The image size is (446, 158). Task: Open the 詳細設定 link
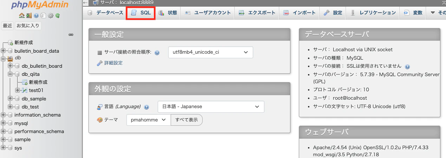pos(113,63)
